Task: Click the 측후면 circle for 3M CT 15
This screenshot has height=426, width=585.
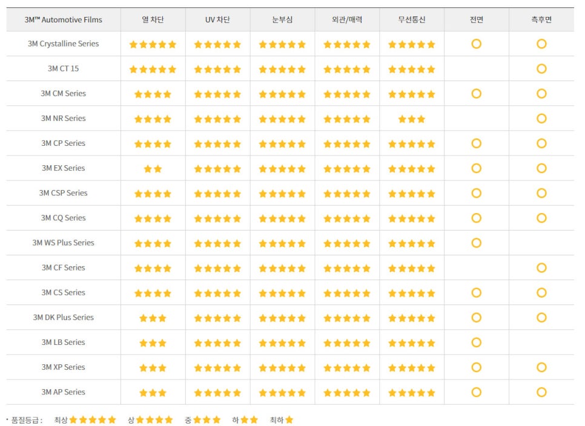Action: [x=541, y=68]
